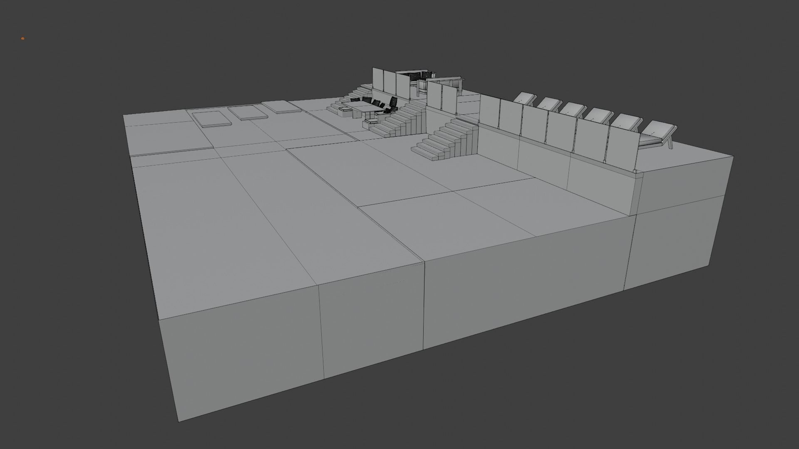This screenshot has width=799, height=449.
Task: Select the rightmost flat rectangular slab on the floor
Action: pos(280,107)
